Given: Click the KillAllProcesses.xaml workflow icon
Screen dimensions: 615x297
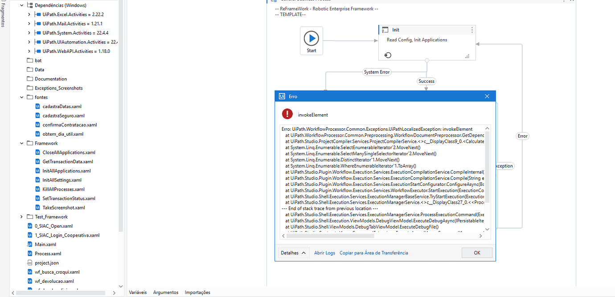Looking at the screenshot, I should click(x=37, y=189).
